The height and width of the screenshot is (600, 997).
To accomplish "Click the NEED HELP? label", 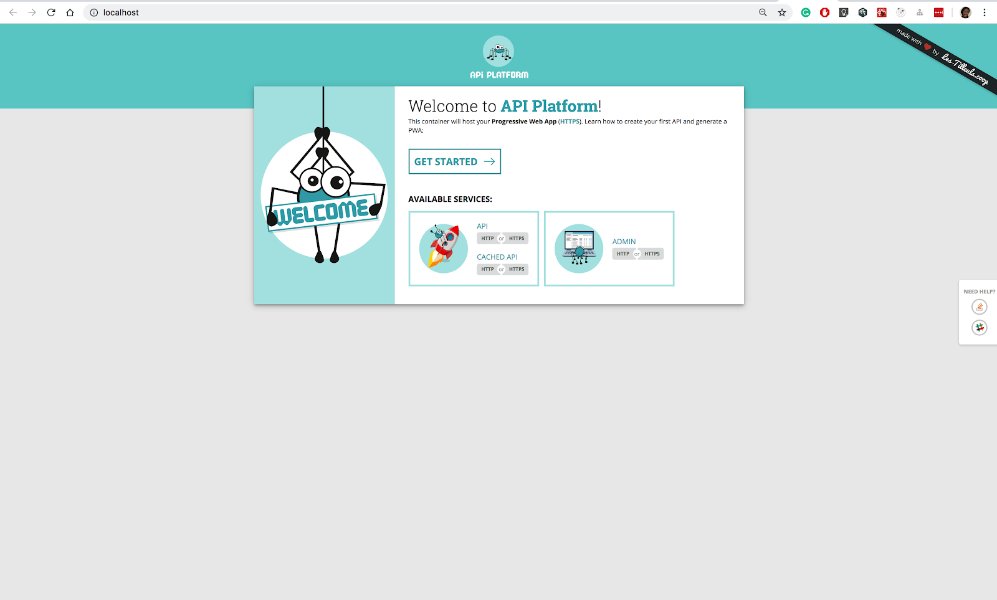I will [x=979, y=292].
